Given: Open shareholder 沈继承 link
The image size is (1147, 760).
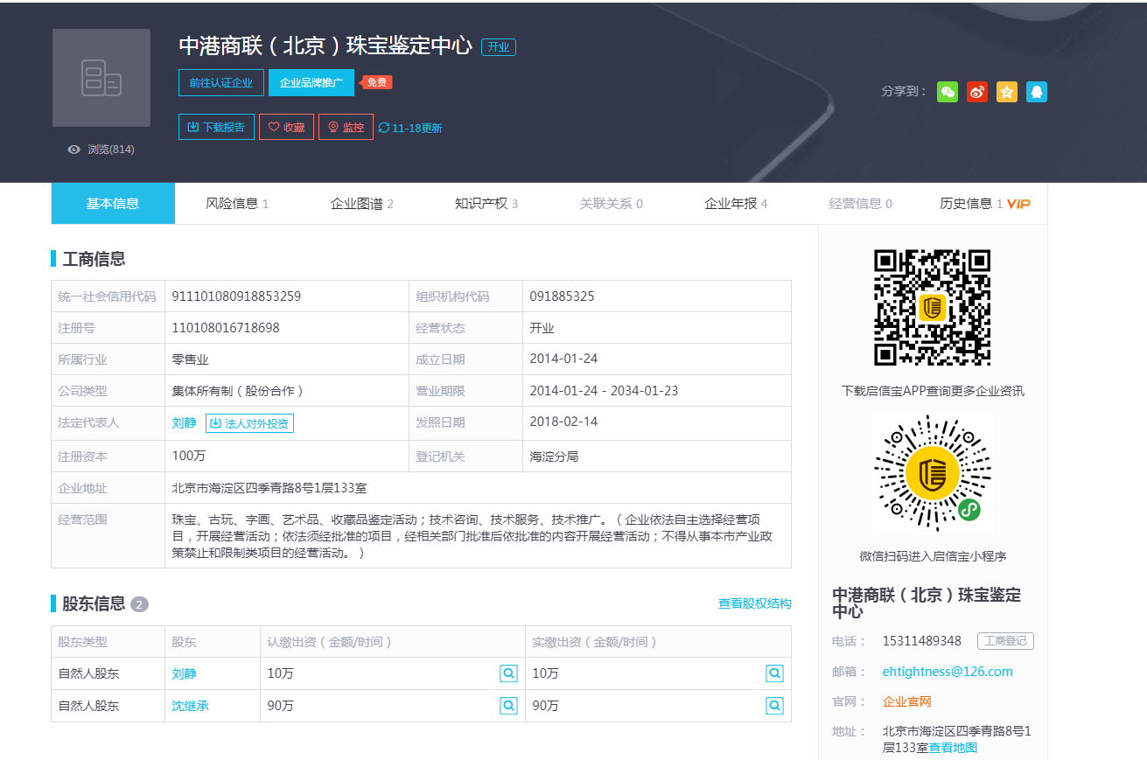Looking at the screenshot, I should click(x=190, y=705).
